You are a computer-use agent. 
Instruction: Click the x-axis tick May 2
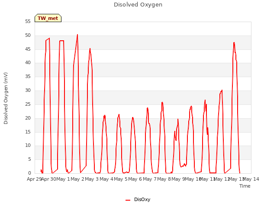77,179
